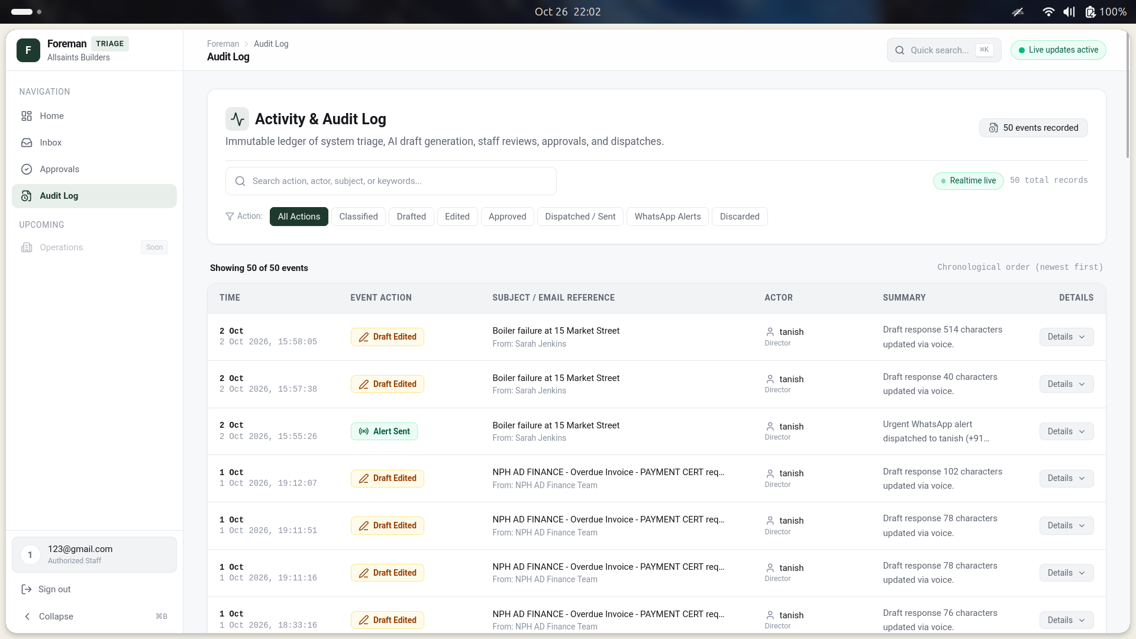Click the search action, actor, subject field
The width and height of the screenshot is (1136, 639).
[390, 181]
